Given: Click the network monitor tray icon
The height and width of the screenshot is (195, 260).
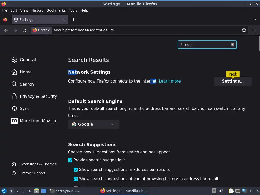Looking at the screenshot, I should click(238, 191).
